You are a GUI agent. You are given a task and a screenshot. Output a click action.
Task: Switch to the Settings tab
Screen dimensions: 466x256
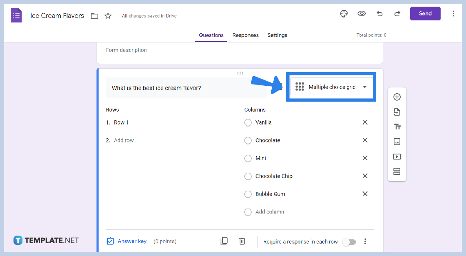(x=277, y=35)
